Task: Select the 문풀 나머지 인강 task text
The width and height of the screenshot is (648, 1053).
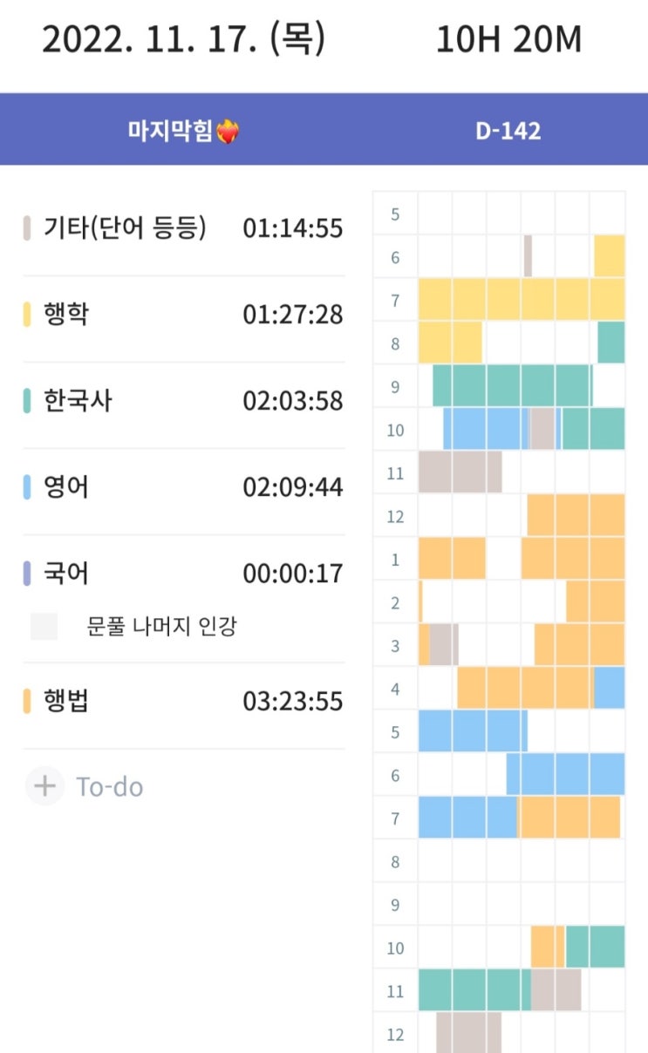Action: click(161, 627)
